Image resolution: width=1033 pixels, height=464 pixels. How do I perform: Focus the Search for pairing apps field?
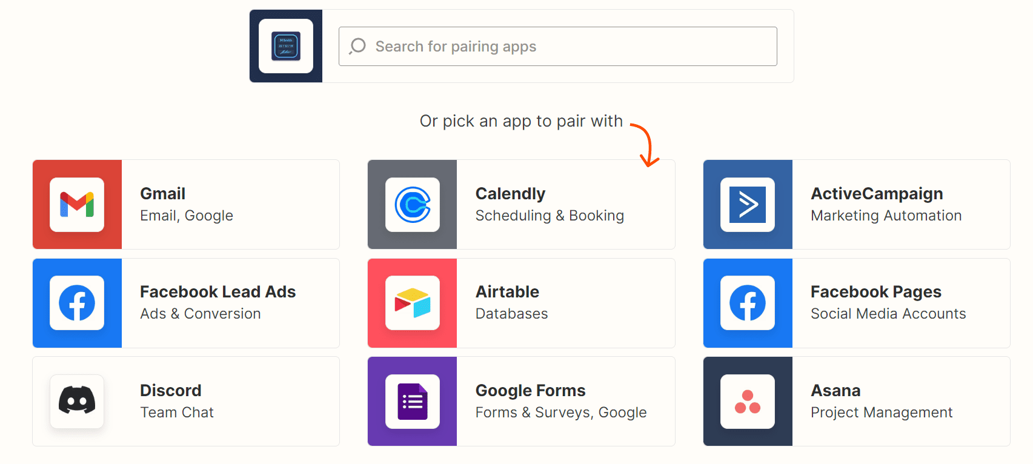click(x=557, y=46)
